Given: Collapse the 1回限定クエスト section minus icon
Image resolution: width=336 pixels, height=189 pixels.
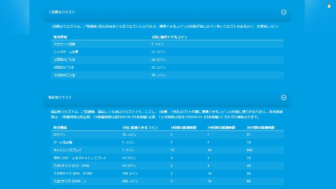Looking at the screenshot, I should tap(284, 12).
